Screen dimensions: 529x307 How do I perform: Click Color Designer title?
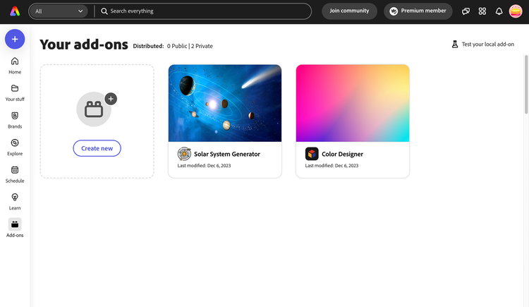[x=342, y=154]
